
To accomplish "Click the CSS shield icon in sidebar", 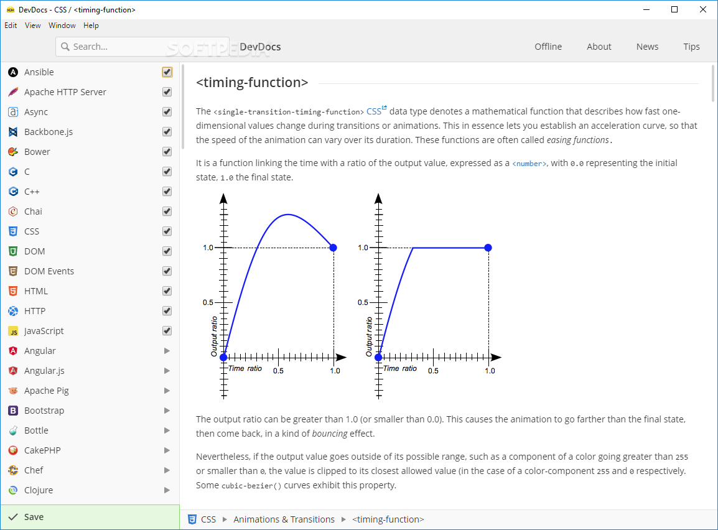I will [x=13, y=231].
